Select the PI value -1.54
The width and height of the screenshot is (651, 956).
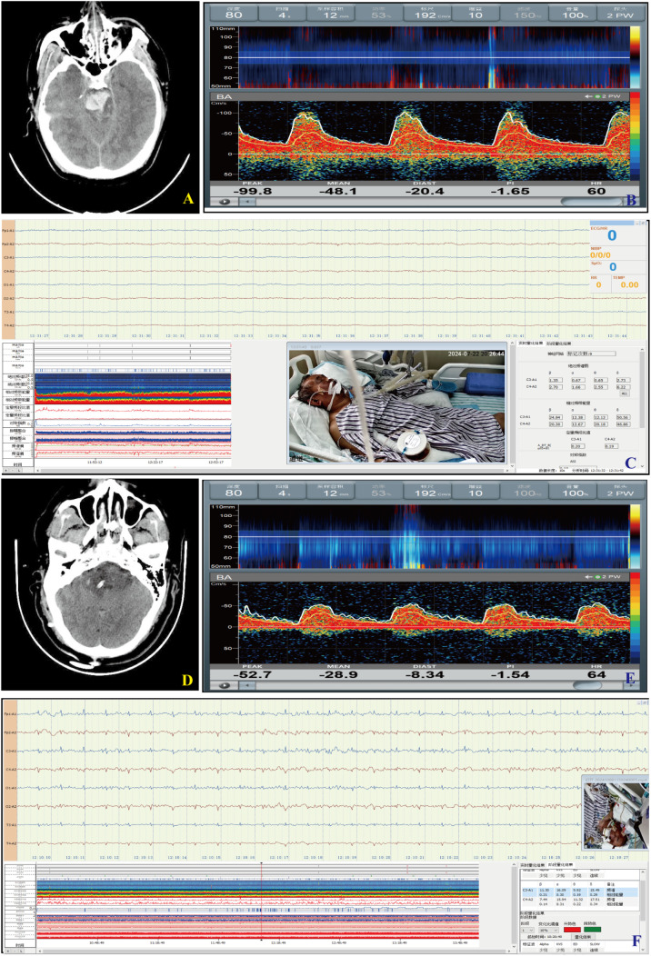[x=510, y=674]
